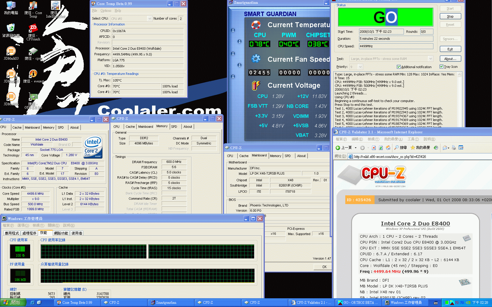Open the My Computer desktop icon
The image size is (492, 307).
click(x=11, y=8)
